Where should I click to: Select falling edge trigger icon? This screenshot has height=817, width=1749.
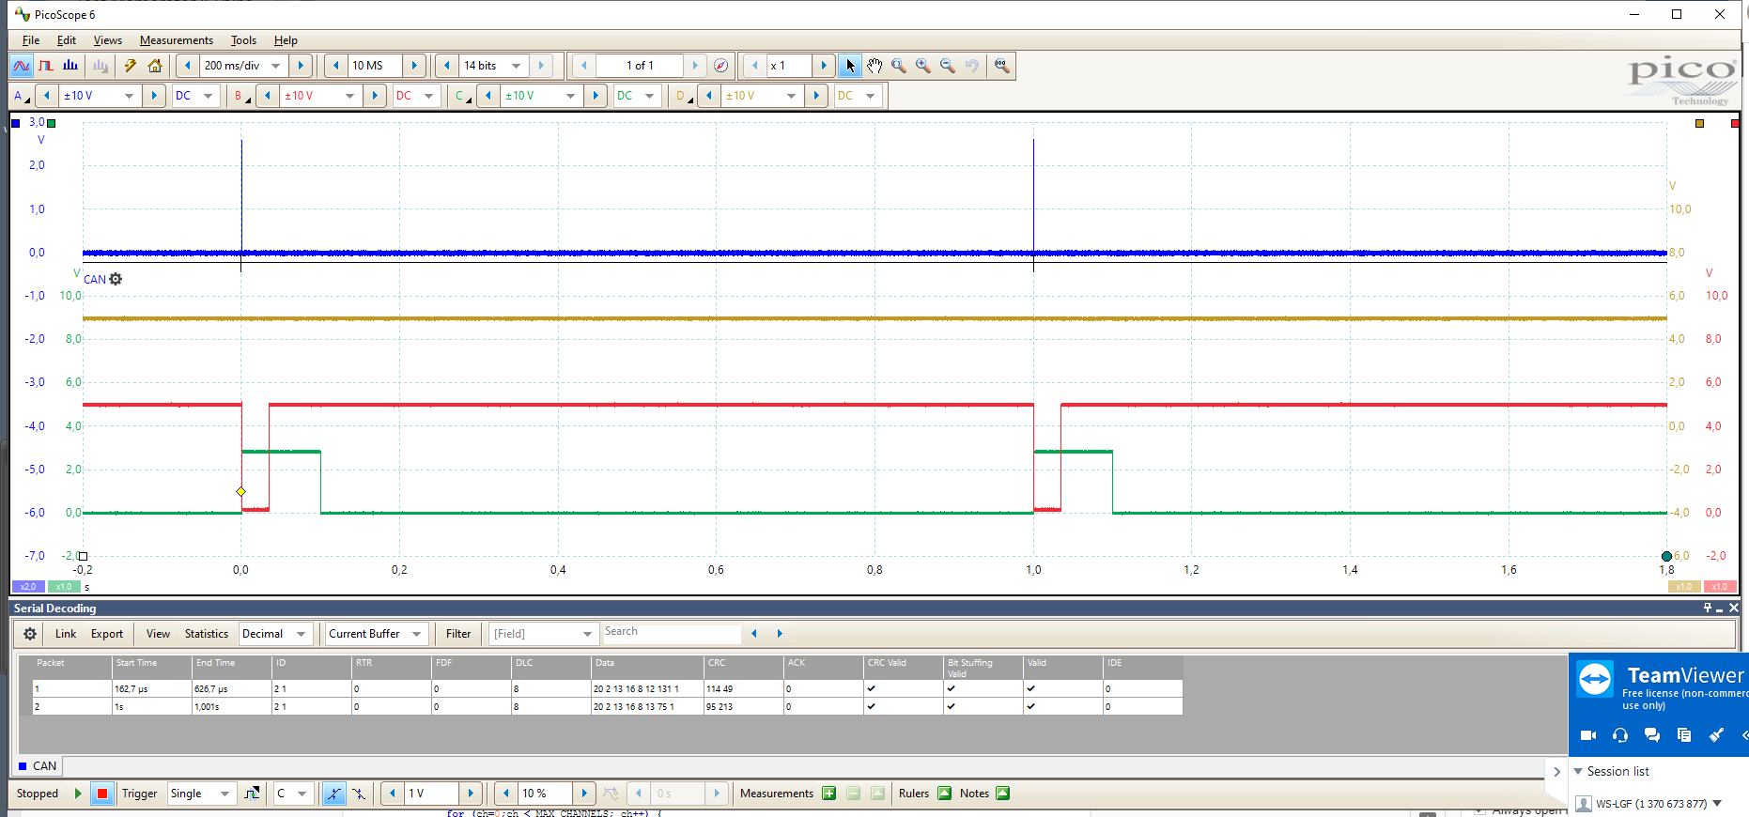point(358,794)
